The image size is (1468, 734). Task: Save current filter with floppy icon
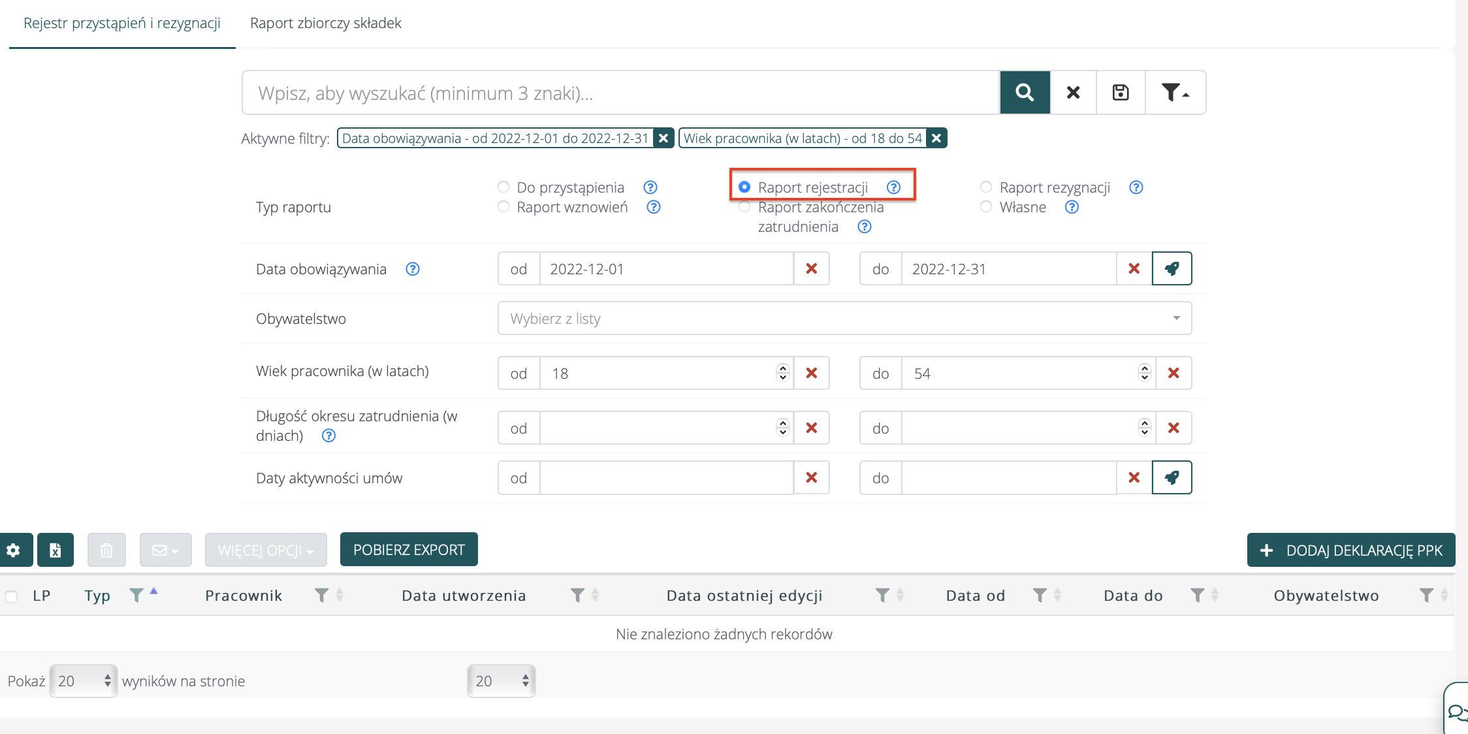1121,93
